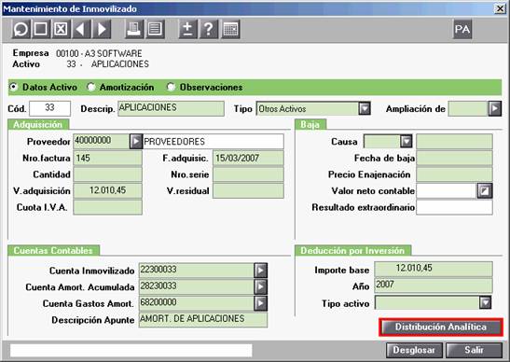This screenshot has width=510, height=362.
Task: Select the Observaciones radio button
Action: 171,88
